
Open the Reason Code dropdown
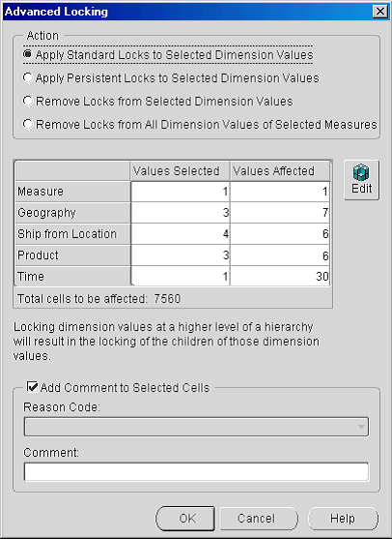coord(196,427)
